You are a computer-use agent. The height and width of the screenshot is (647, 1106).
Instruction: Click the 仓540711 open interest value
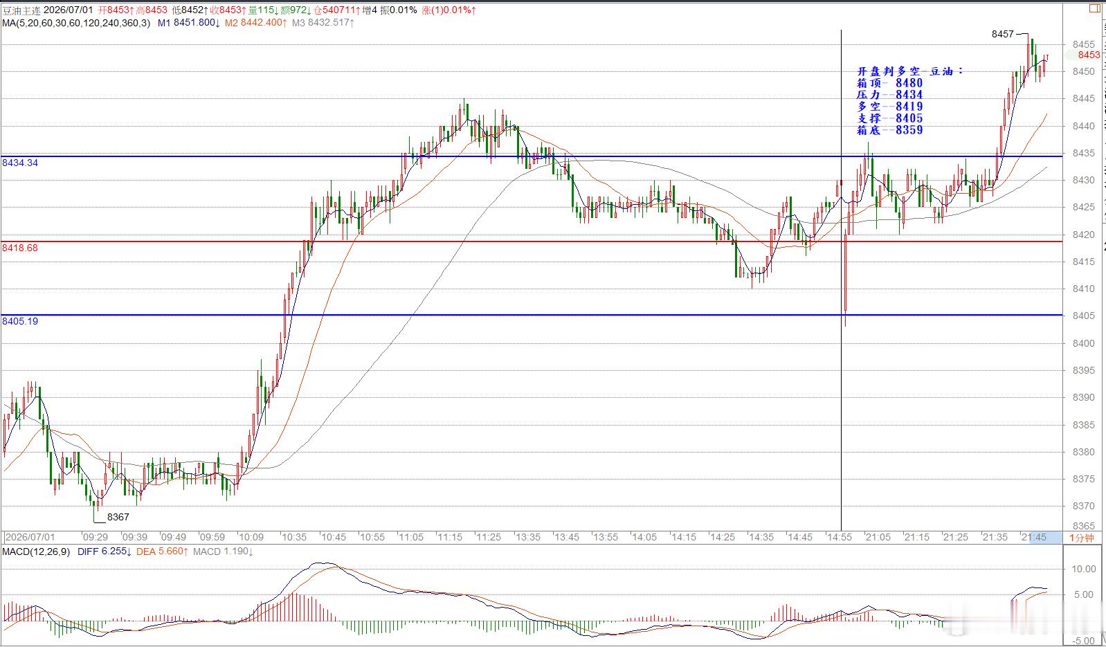(335, 10)
